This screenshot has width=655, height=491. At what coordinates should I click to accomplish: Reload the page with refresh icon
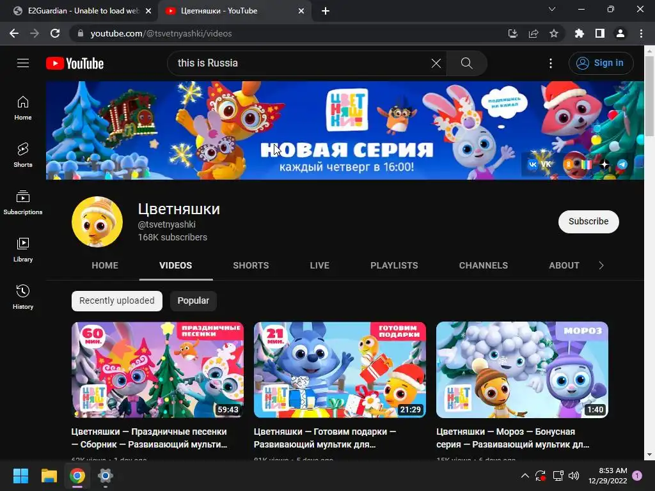pos(55,33)
